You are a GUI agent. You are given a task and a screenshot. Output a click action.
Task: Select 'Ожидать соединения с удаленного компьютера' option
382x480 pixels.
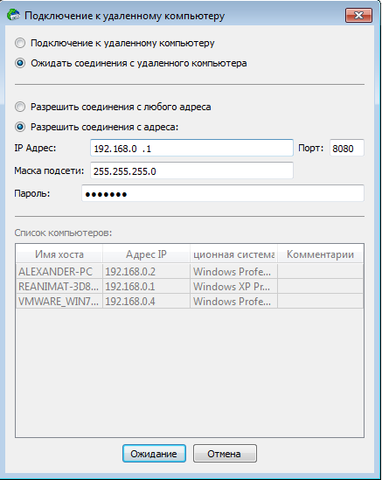(x=20, y=63)
